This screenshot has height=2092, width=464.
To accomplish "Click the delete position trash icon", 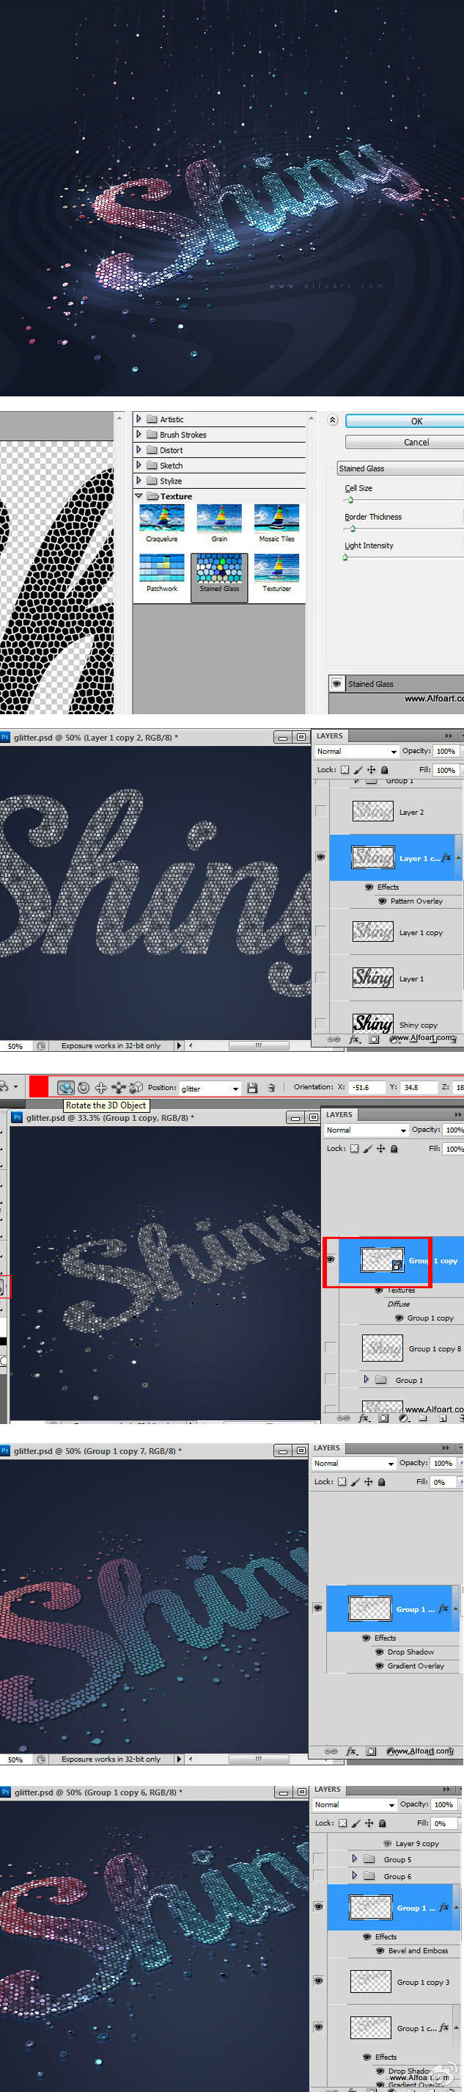I will (x=272, y=1089).
